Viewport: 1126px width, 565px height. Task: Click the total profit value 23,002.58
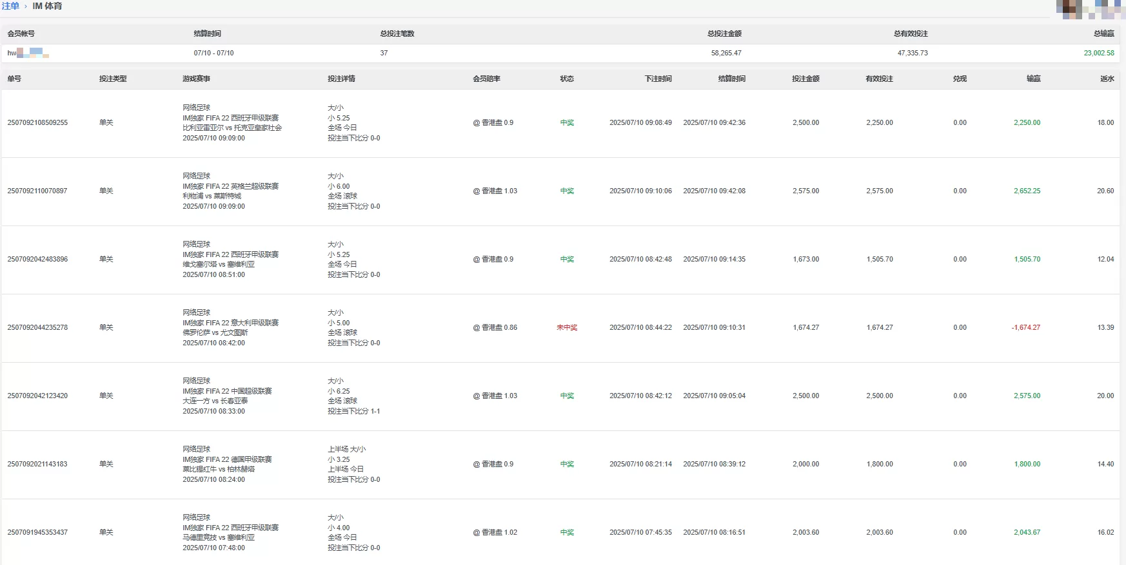pos(1099,53)
